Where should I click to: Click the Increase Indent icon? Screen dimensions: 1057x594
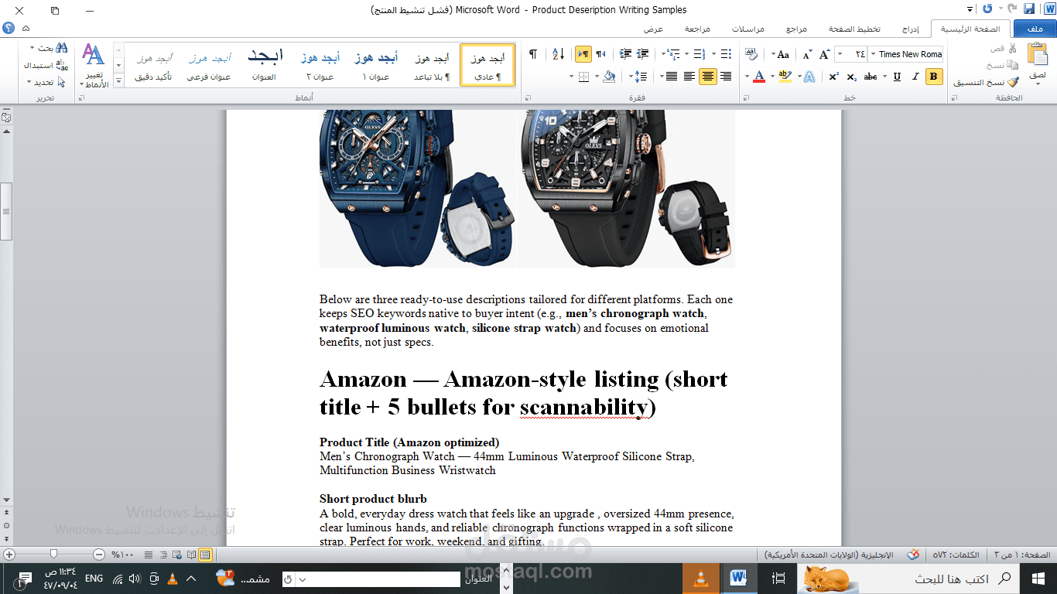pos(626,54)
